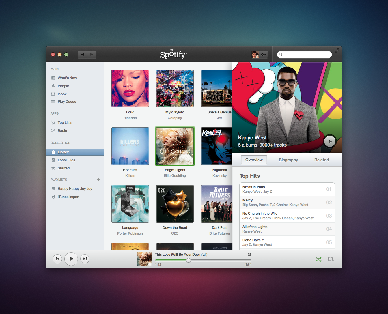Toggle repeat playback
The image size is (388, 314).
click(x=331, y=259)
